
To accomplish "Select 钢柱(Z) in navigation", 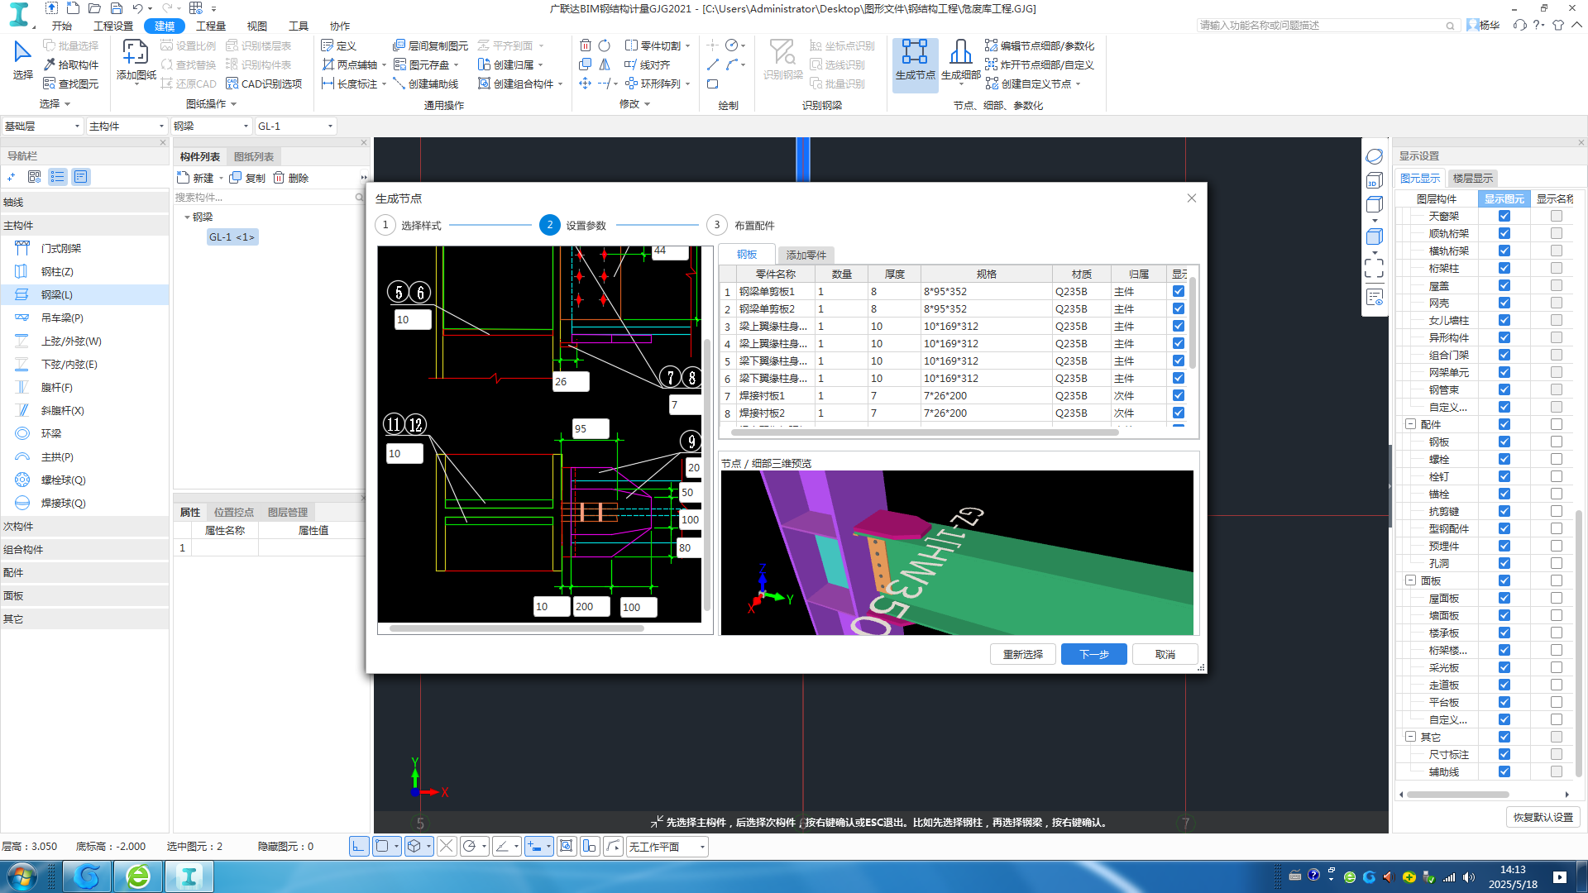I will pyautogui.click(x=57, y=271).
